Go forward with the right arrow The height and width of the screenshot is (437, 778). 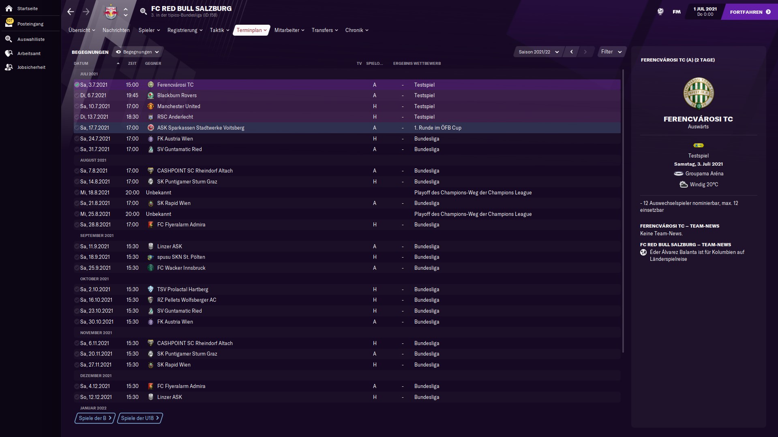[x=86, y=12]
